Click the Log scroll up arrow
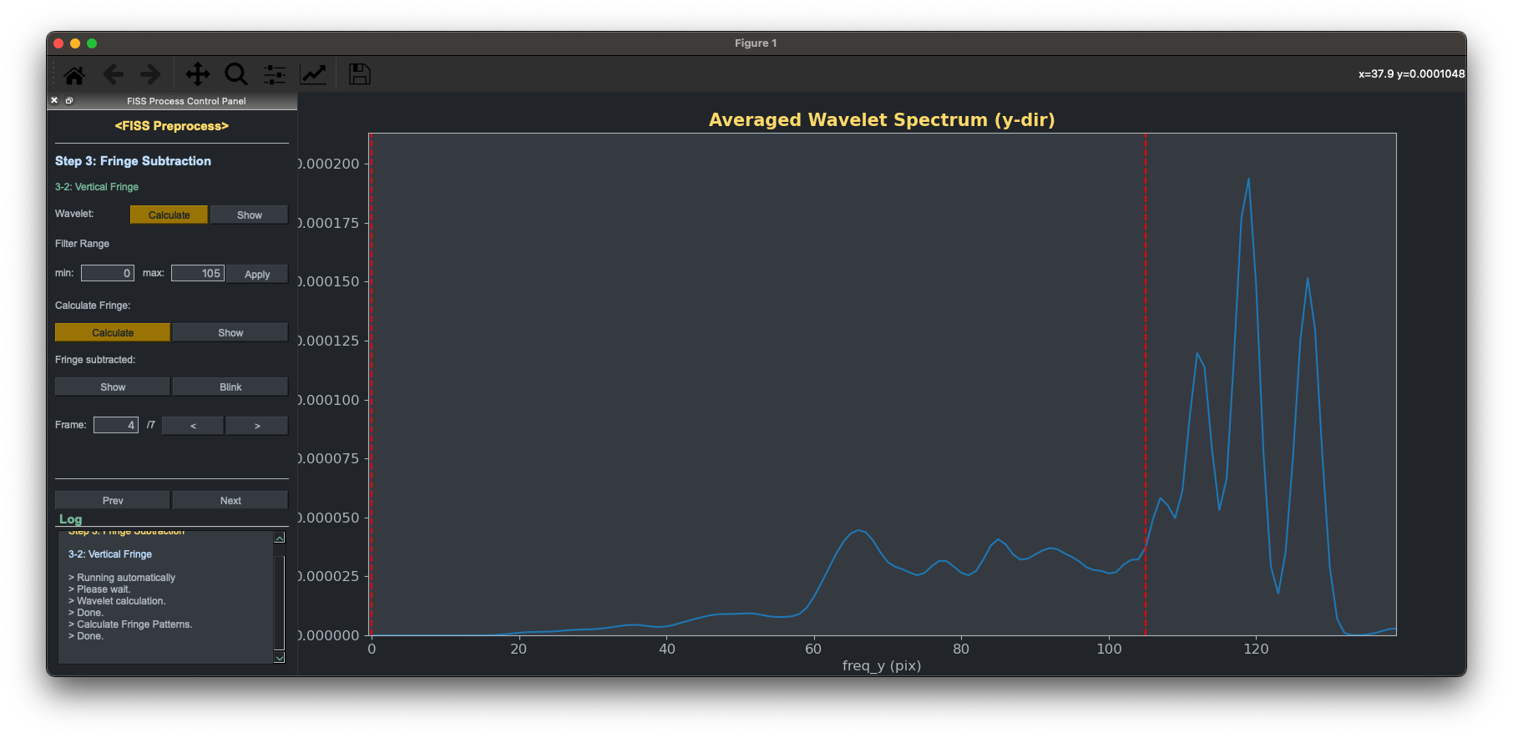The width and height of the screenshot is (1513, 738). click(280, 538)
